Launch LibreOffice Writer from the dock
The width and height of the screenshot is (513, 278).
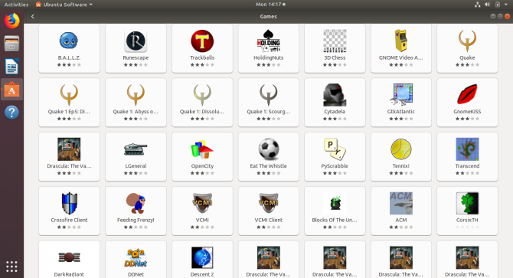coord(11,67)
